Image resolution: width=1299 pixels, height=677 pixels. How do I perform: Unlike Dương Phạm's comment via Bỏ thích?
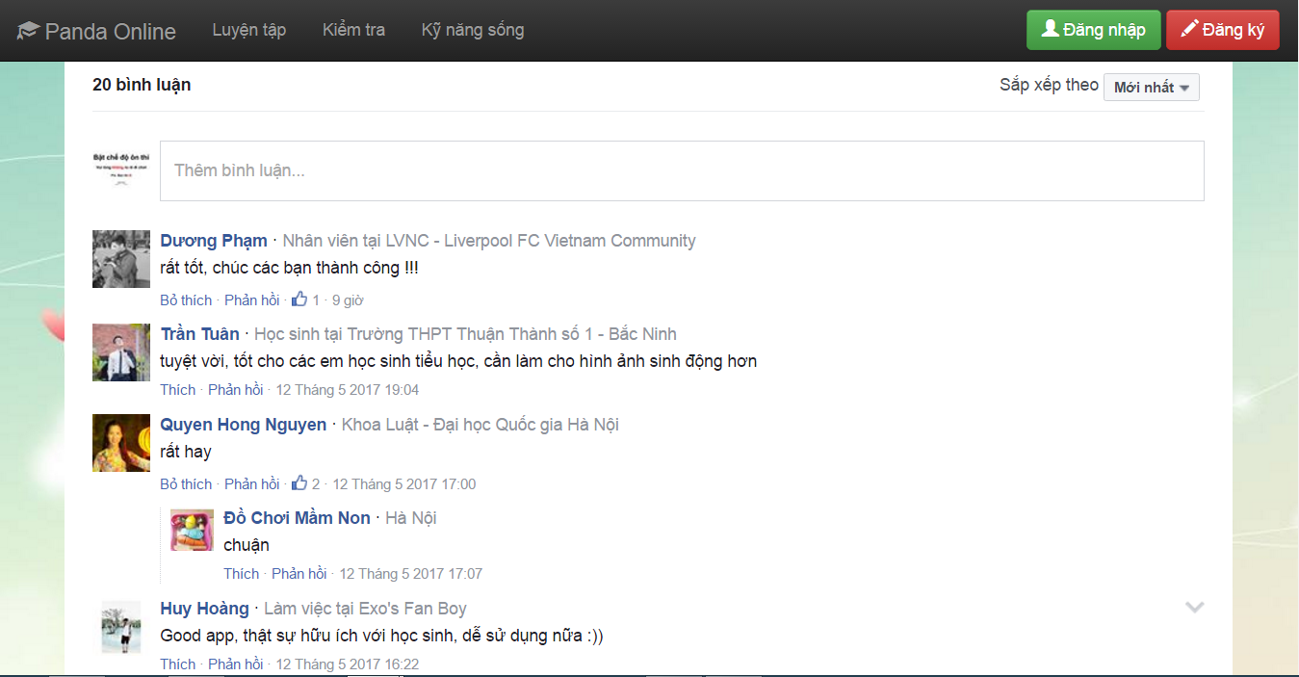click(186, 300)
